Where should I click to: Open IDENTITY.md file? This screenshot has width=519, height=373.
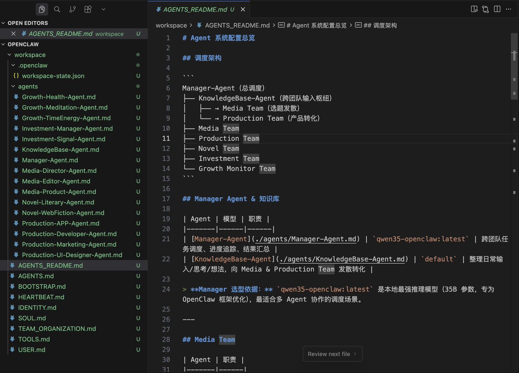[x=37, y=307]
